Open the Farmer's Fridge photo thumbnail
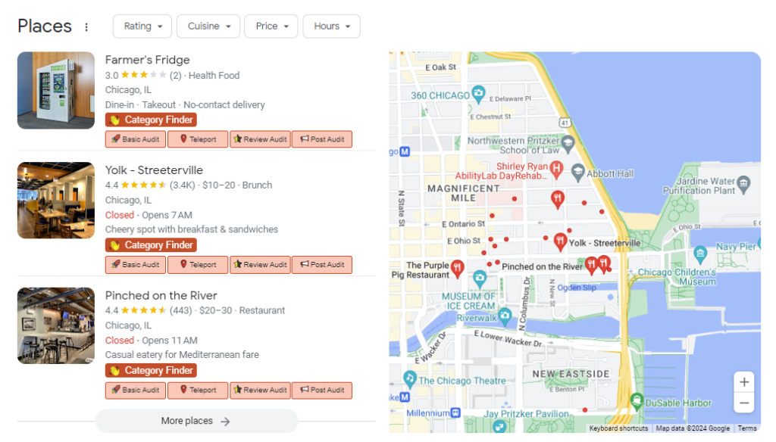The height and width of the screenshot is (442, 776). pos(56,91)
